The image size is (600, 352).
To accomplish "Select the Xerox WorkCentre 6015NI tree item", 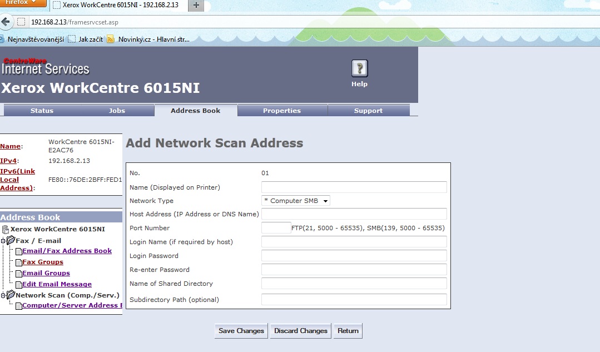I will point(58,229).
